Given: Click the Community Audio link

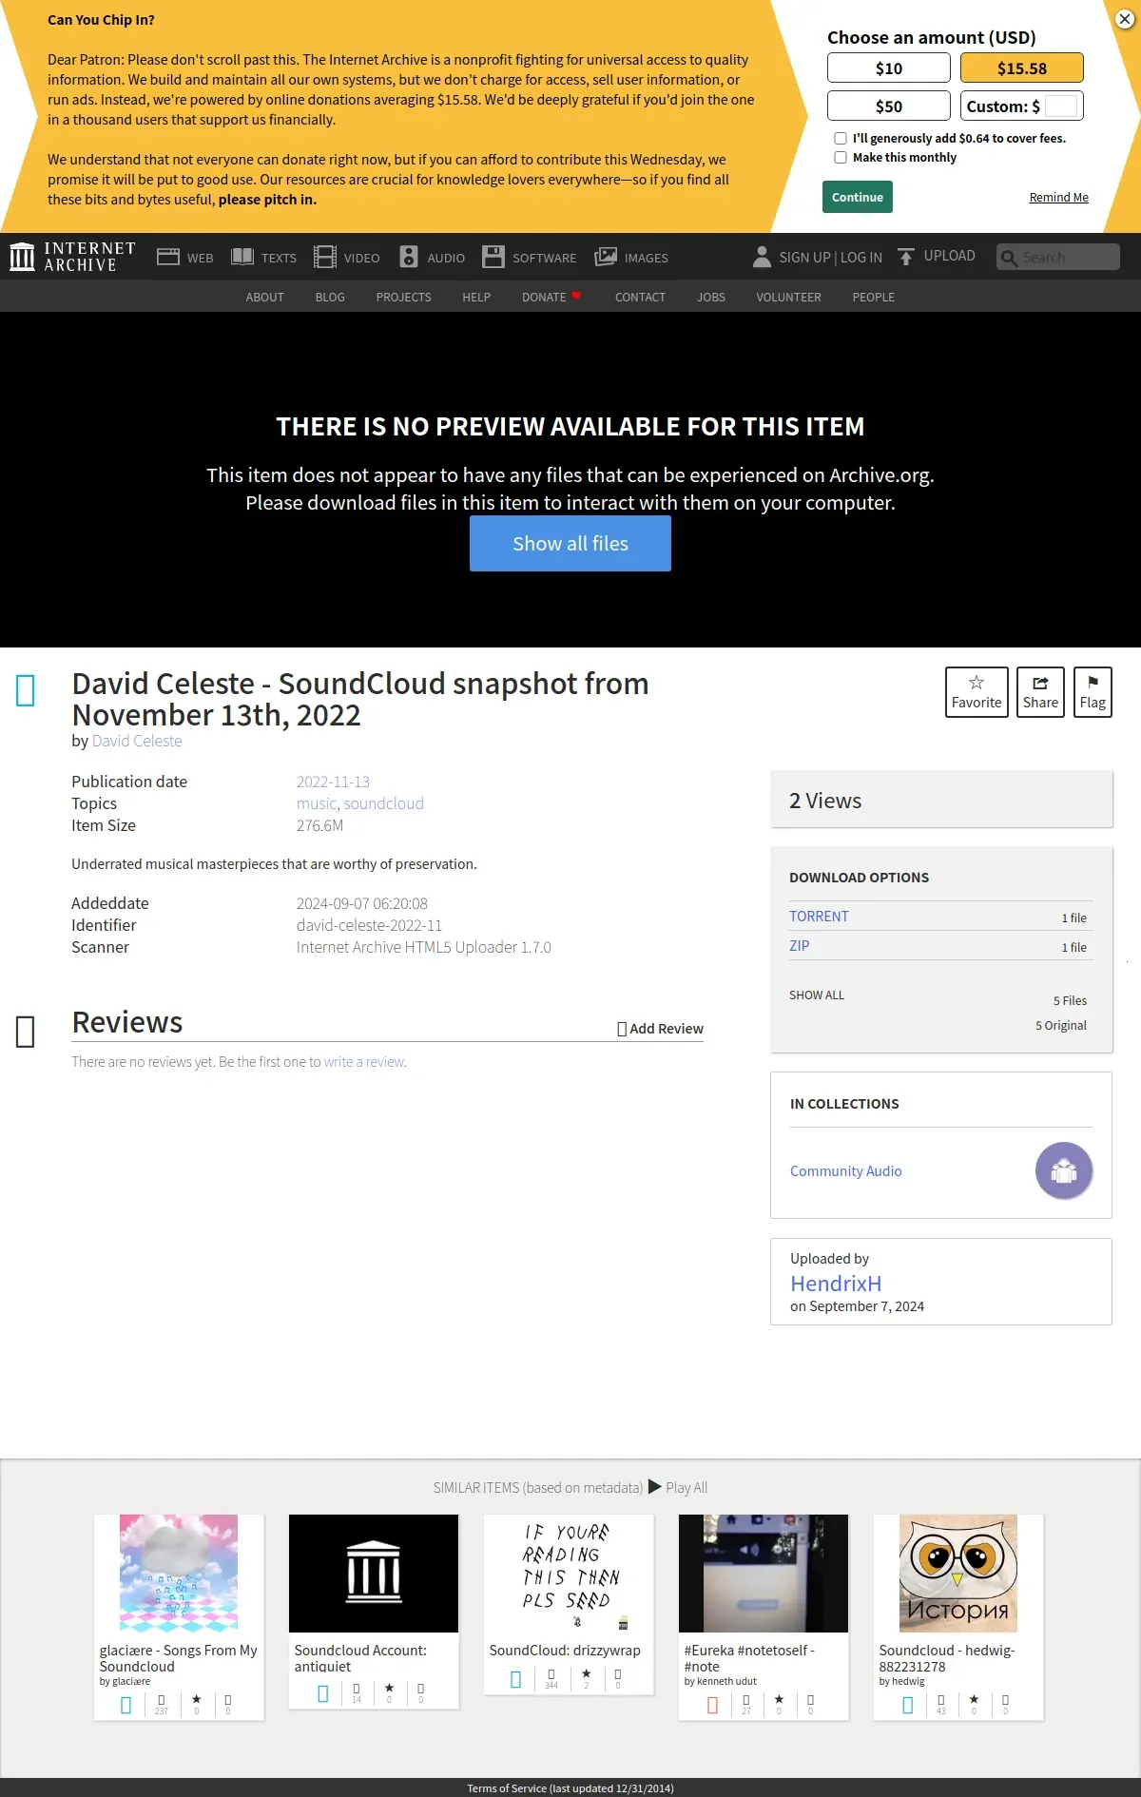Looking at the screenshot, I should pyautogui.click(x=846, y=1170).
